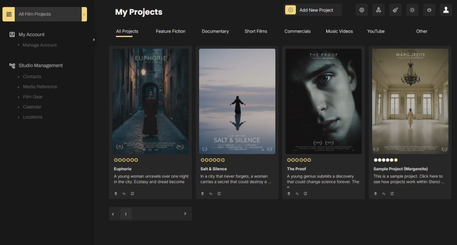This screenshot has width=457, height=245.
Task: Click the paintbrush theme icon
Action: (x=395, y=10)
